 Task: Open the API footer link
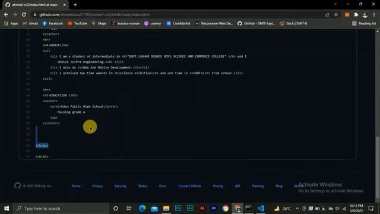coord(237,186)
